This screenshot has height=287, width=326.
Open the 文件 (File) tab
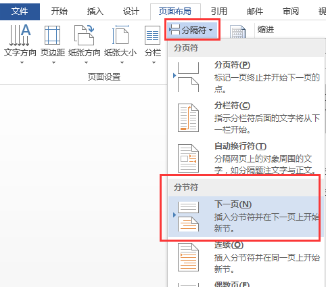tap(20, 11)
